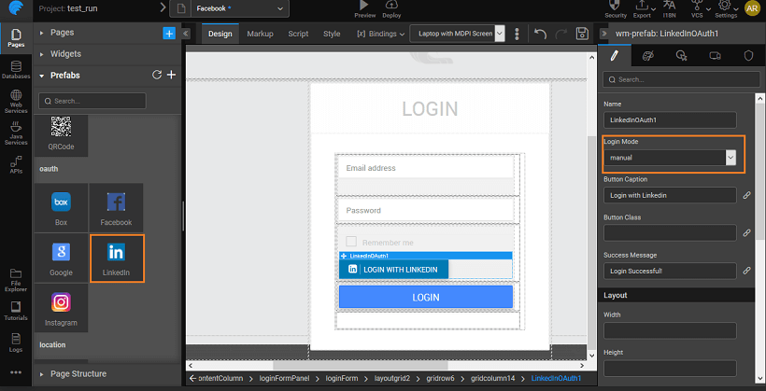The height and width of the screenshot is (391, 766).
Task: Open the Login Mode dropdown
Action: tap(670, 158)
